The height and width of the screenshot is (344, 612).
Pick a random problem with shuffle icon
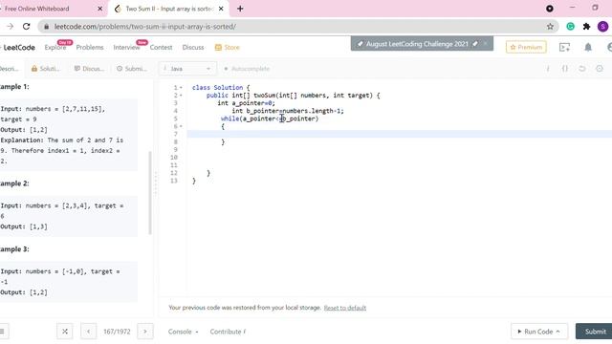65,332
